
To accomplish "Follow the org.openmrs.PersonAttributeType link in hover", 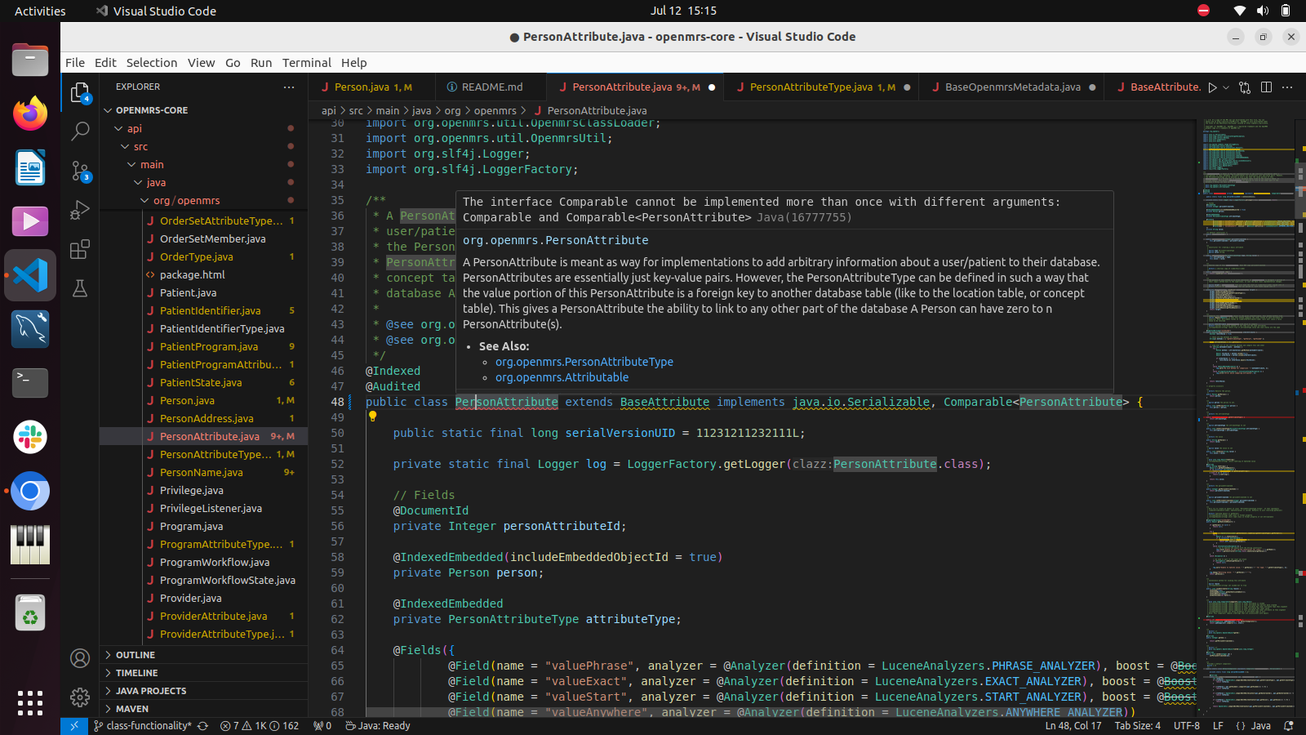I will (584, 362).
